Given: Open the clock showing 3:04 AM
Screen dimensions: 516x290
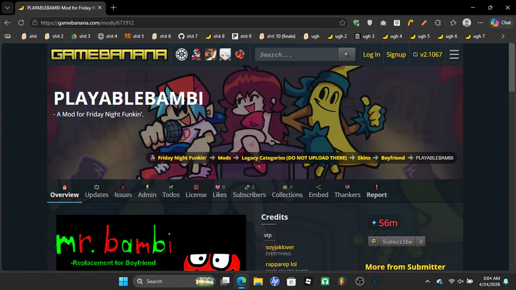Looking at the screenshot, I should tap(490, 281).
